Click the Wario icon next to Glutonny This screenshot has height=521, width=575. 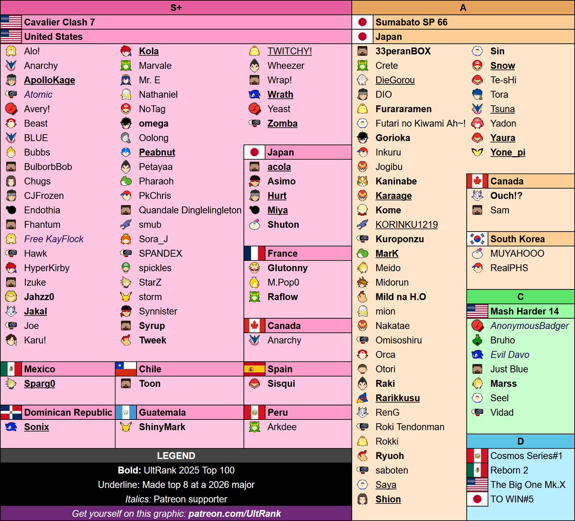[x=254, y=268]
